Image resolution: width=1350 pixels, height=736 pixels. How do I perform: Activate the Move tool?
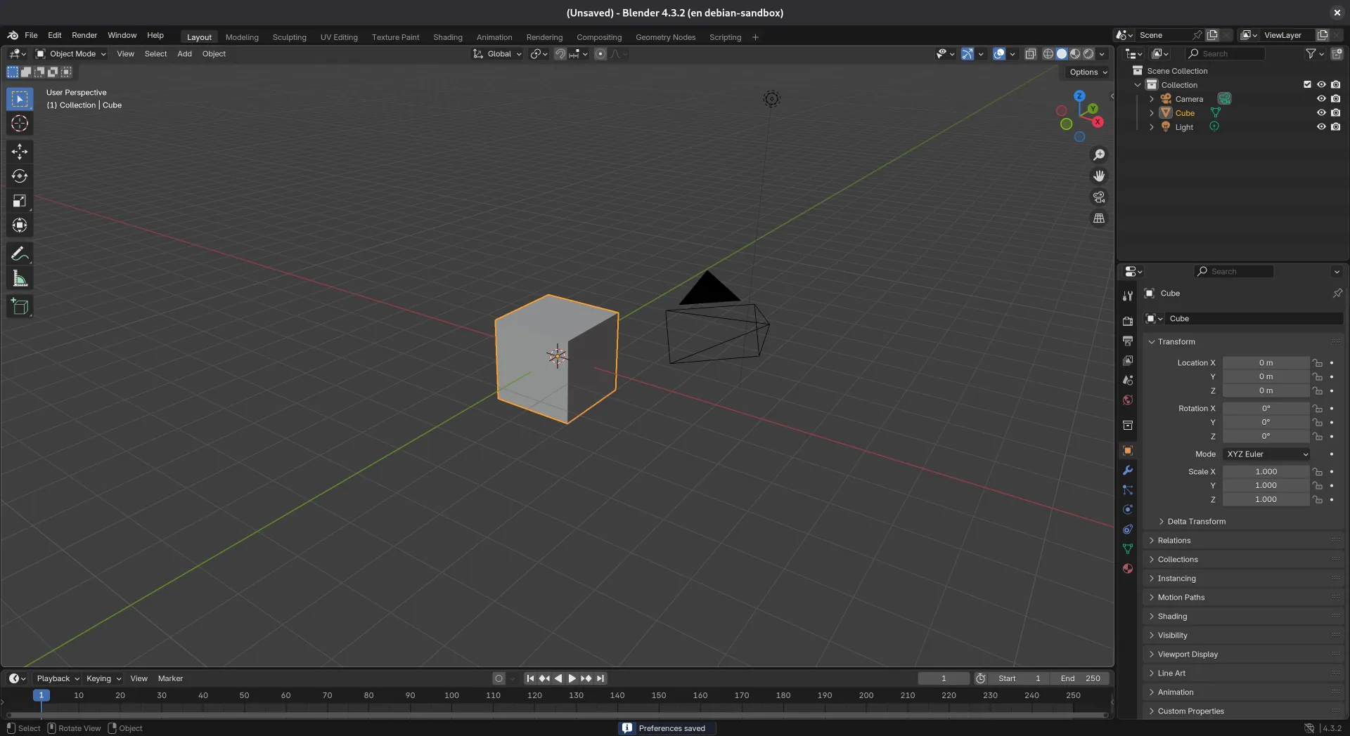(x=20, y=152)
